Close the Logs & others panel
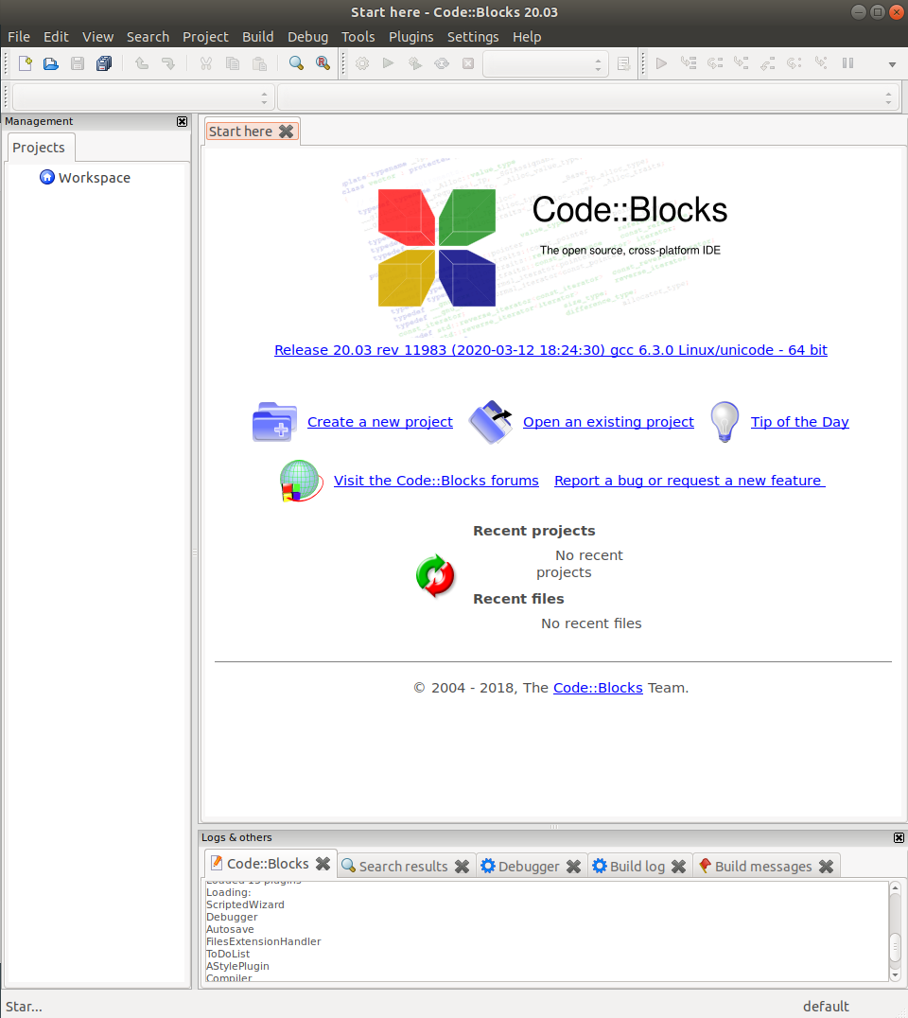908x1018 pixels. (899, 837)
